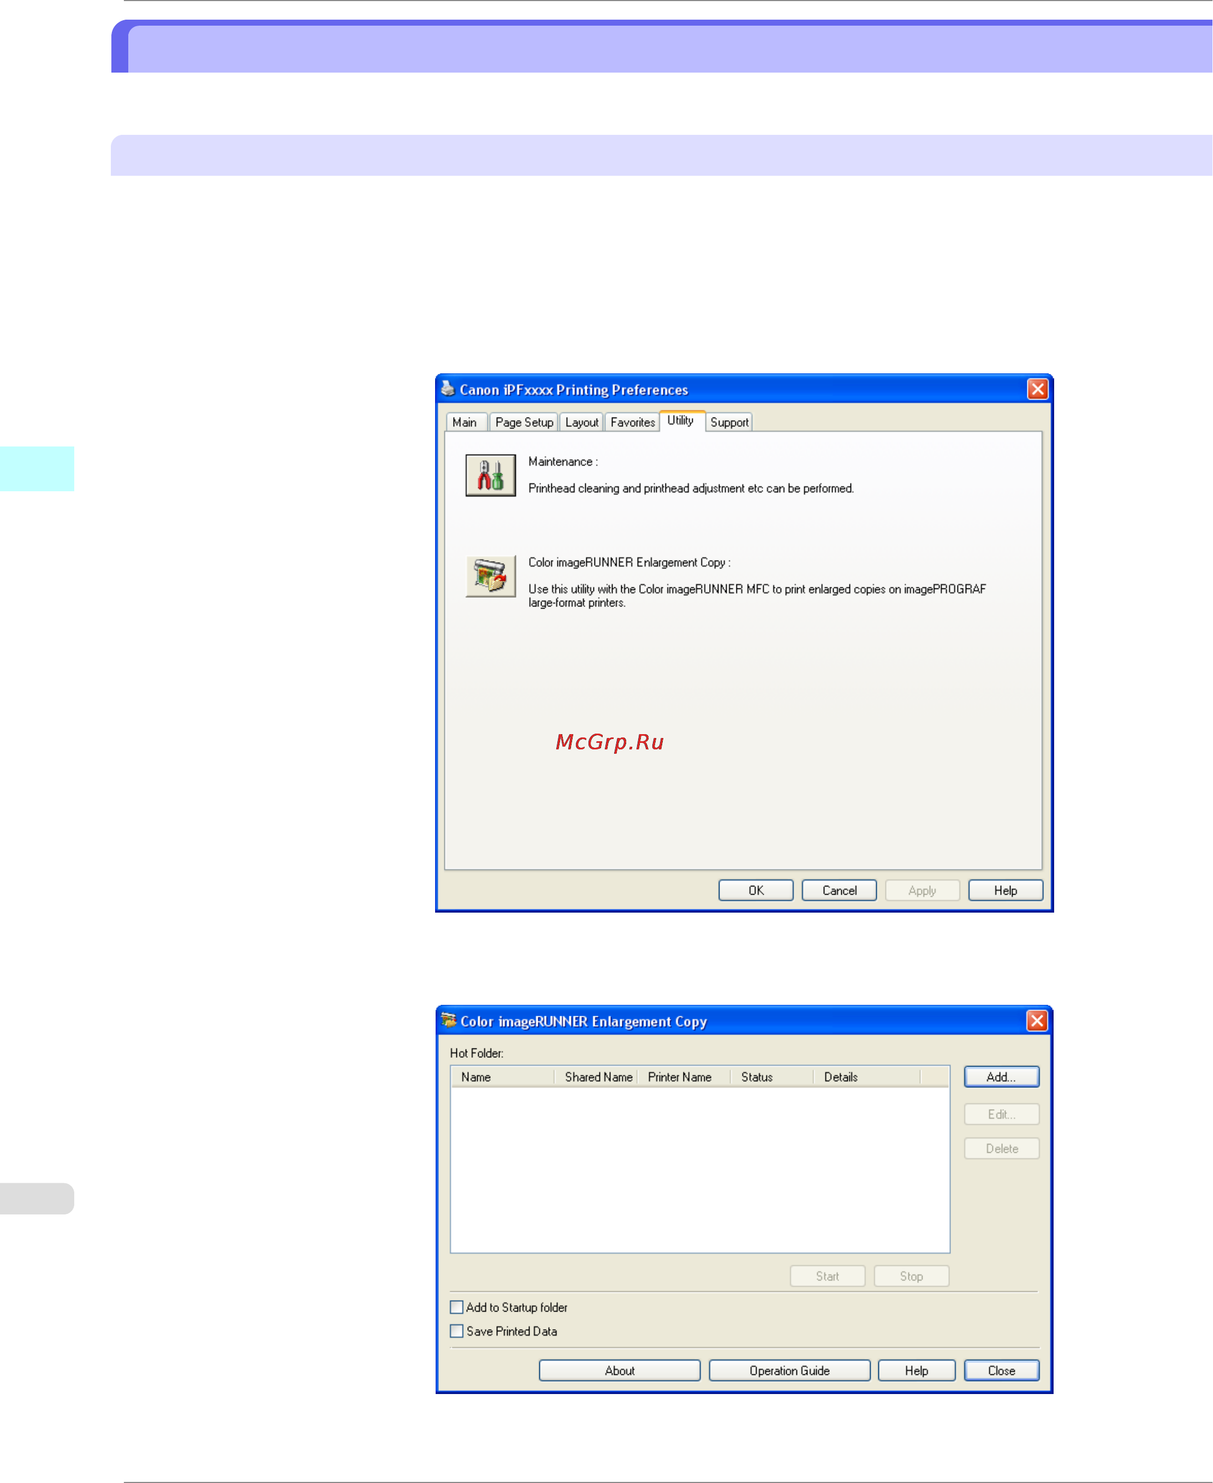Click the Details column header
Screen dimensions: 1213x1483
point(866,1076)
